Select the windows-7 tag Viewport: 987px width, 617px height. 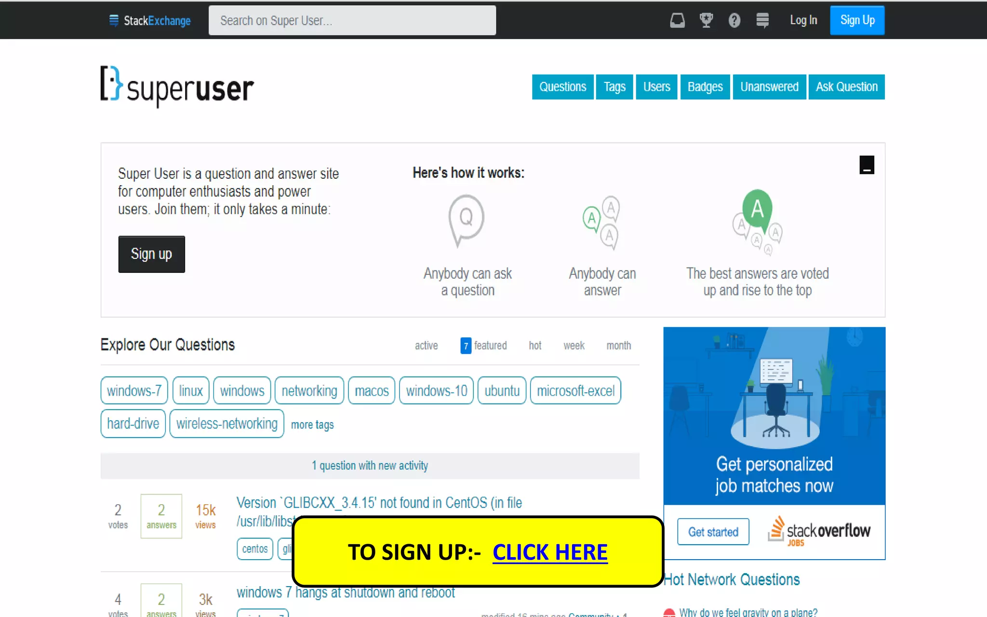(134, 390)
